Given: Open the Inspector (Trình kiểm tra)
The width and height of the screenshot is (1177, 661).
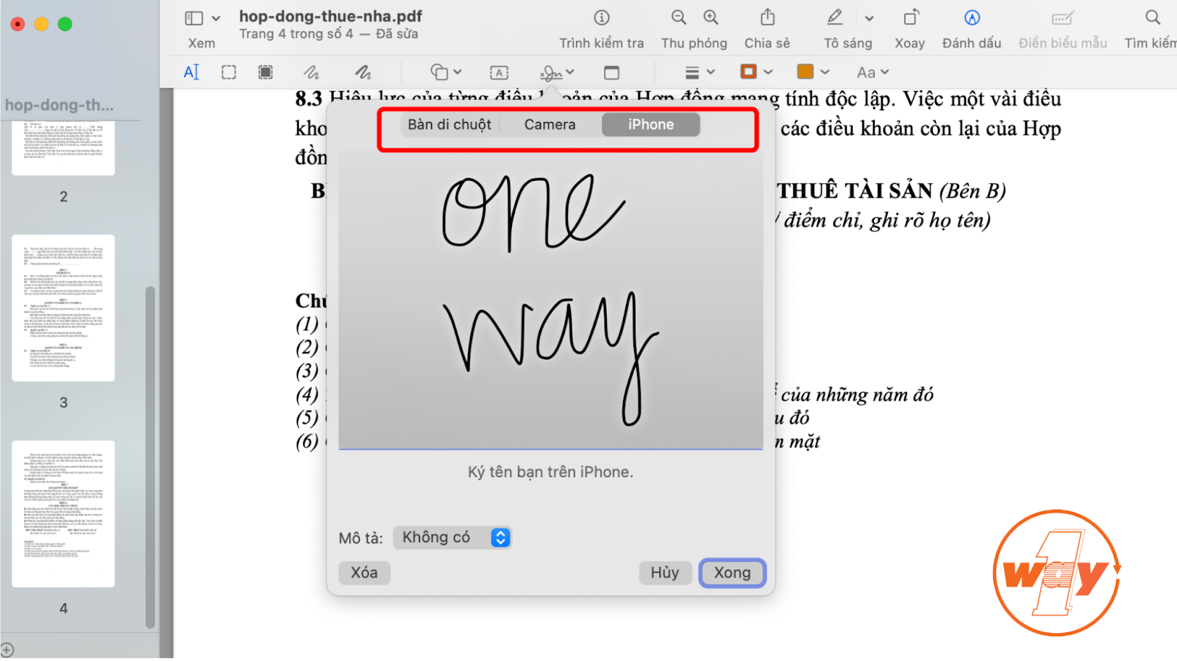Looking at the screenshot, I should [x=602, y=18].
